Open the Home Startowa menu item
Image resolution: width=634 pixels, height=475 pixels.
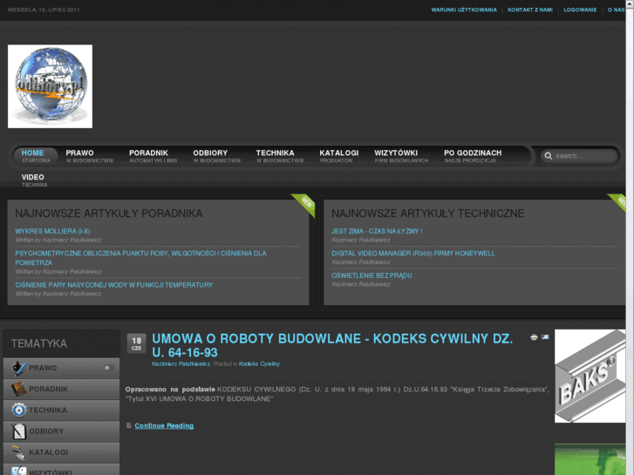tap(34, 156)
